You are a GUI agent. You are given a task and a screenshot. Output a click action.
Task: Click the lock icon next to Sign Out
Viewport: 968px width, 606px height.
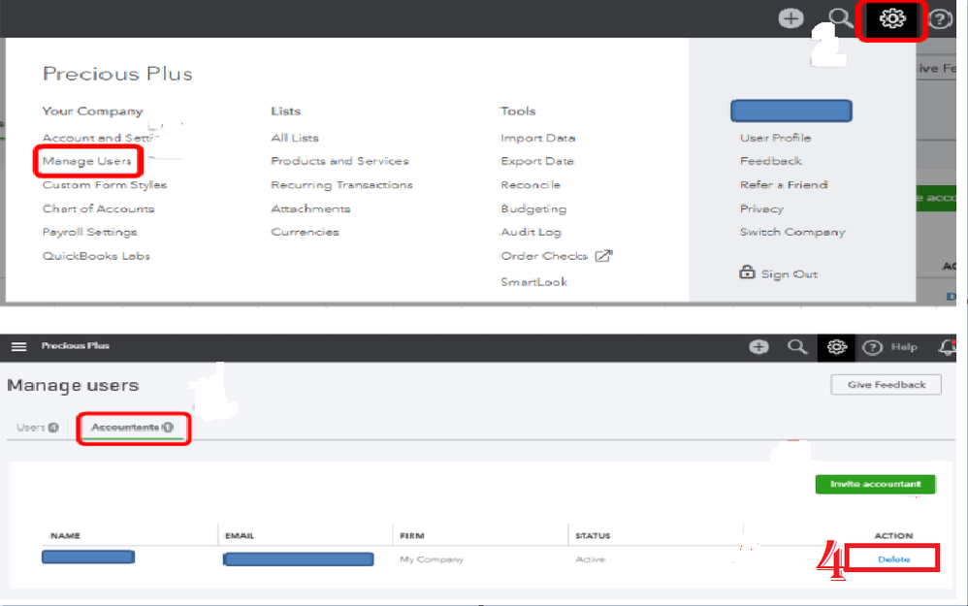(x=747, y=271)
